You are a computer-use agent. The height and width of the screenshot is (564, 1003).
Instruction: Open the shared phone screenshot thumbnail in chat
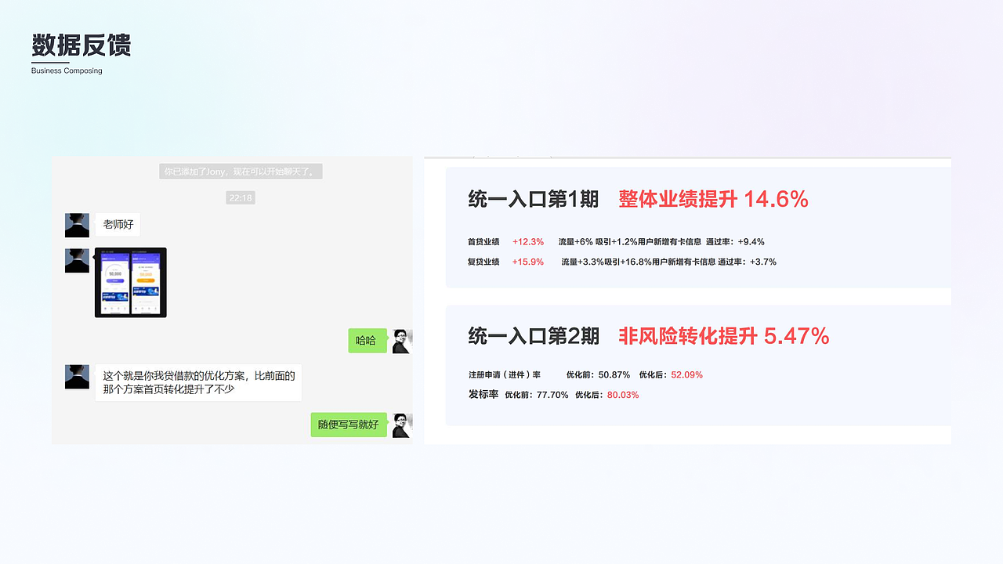pos(130,284)
